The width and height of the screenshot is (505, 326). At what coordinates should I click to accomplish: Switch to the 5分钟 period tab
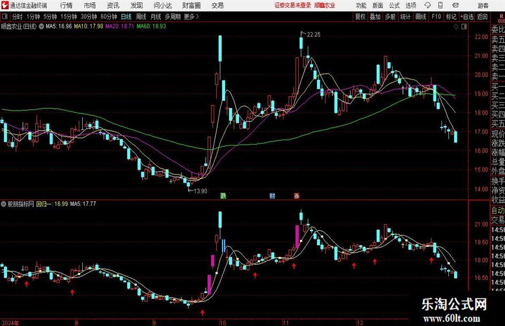click(x=50, y=17)
